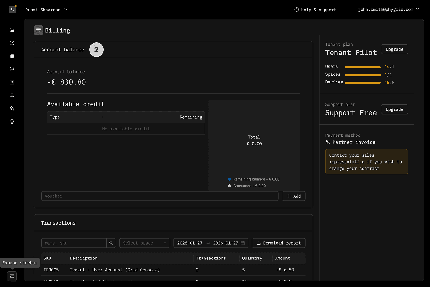Open Help & support
The image size is (430, 287).
tap(315, 10)
